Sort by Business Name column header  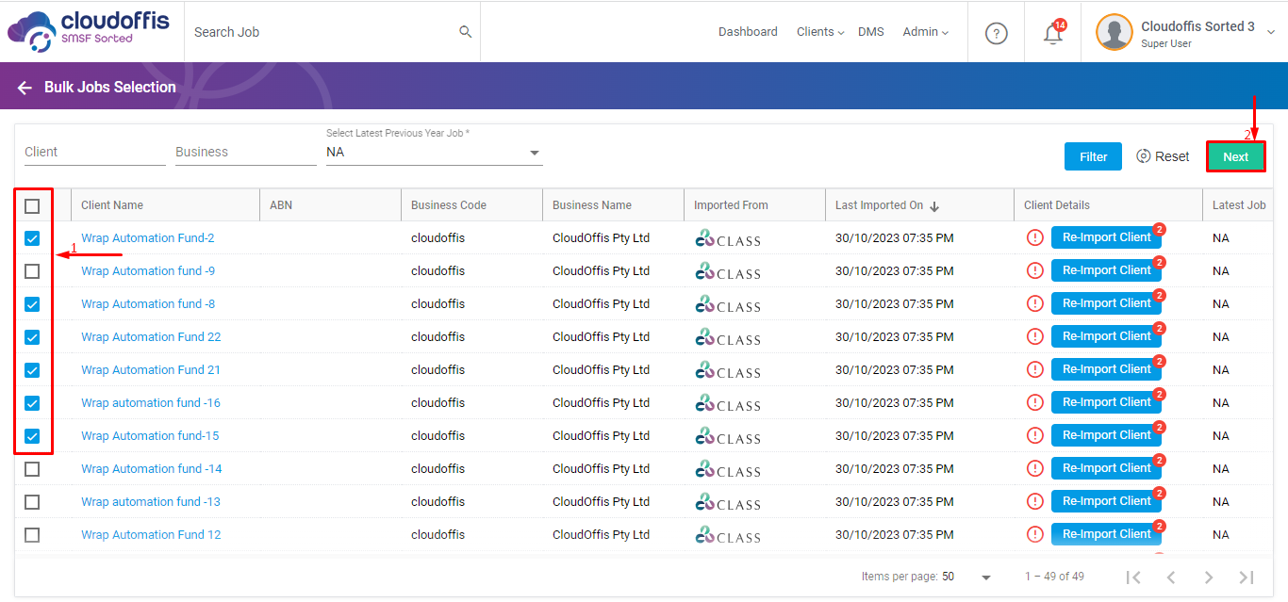pyautogui.click(x=592, y=205)
